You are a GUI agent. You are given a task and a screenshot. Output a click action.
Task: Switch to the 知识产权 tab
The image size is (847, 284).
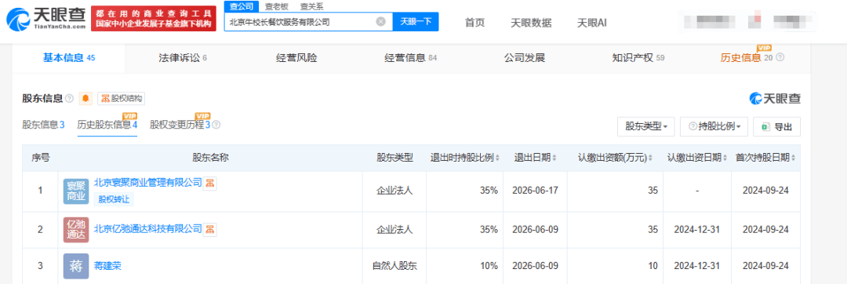tap(638, 58)
